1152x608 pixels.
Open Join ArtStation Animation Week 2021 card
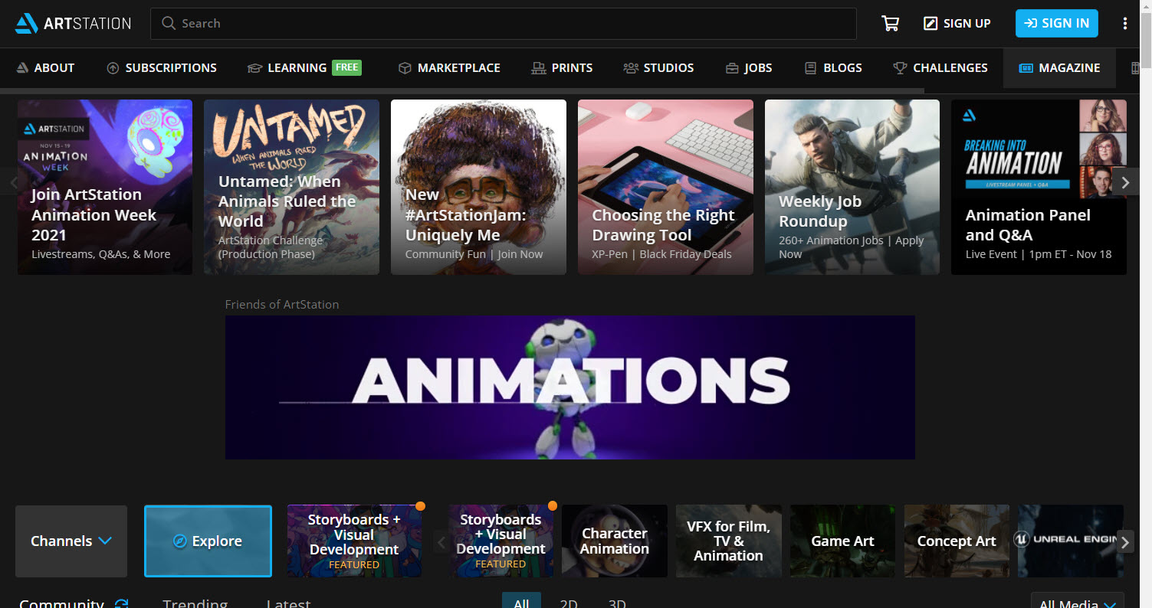(x=105, y=187)
